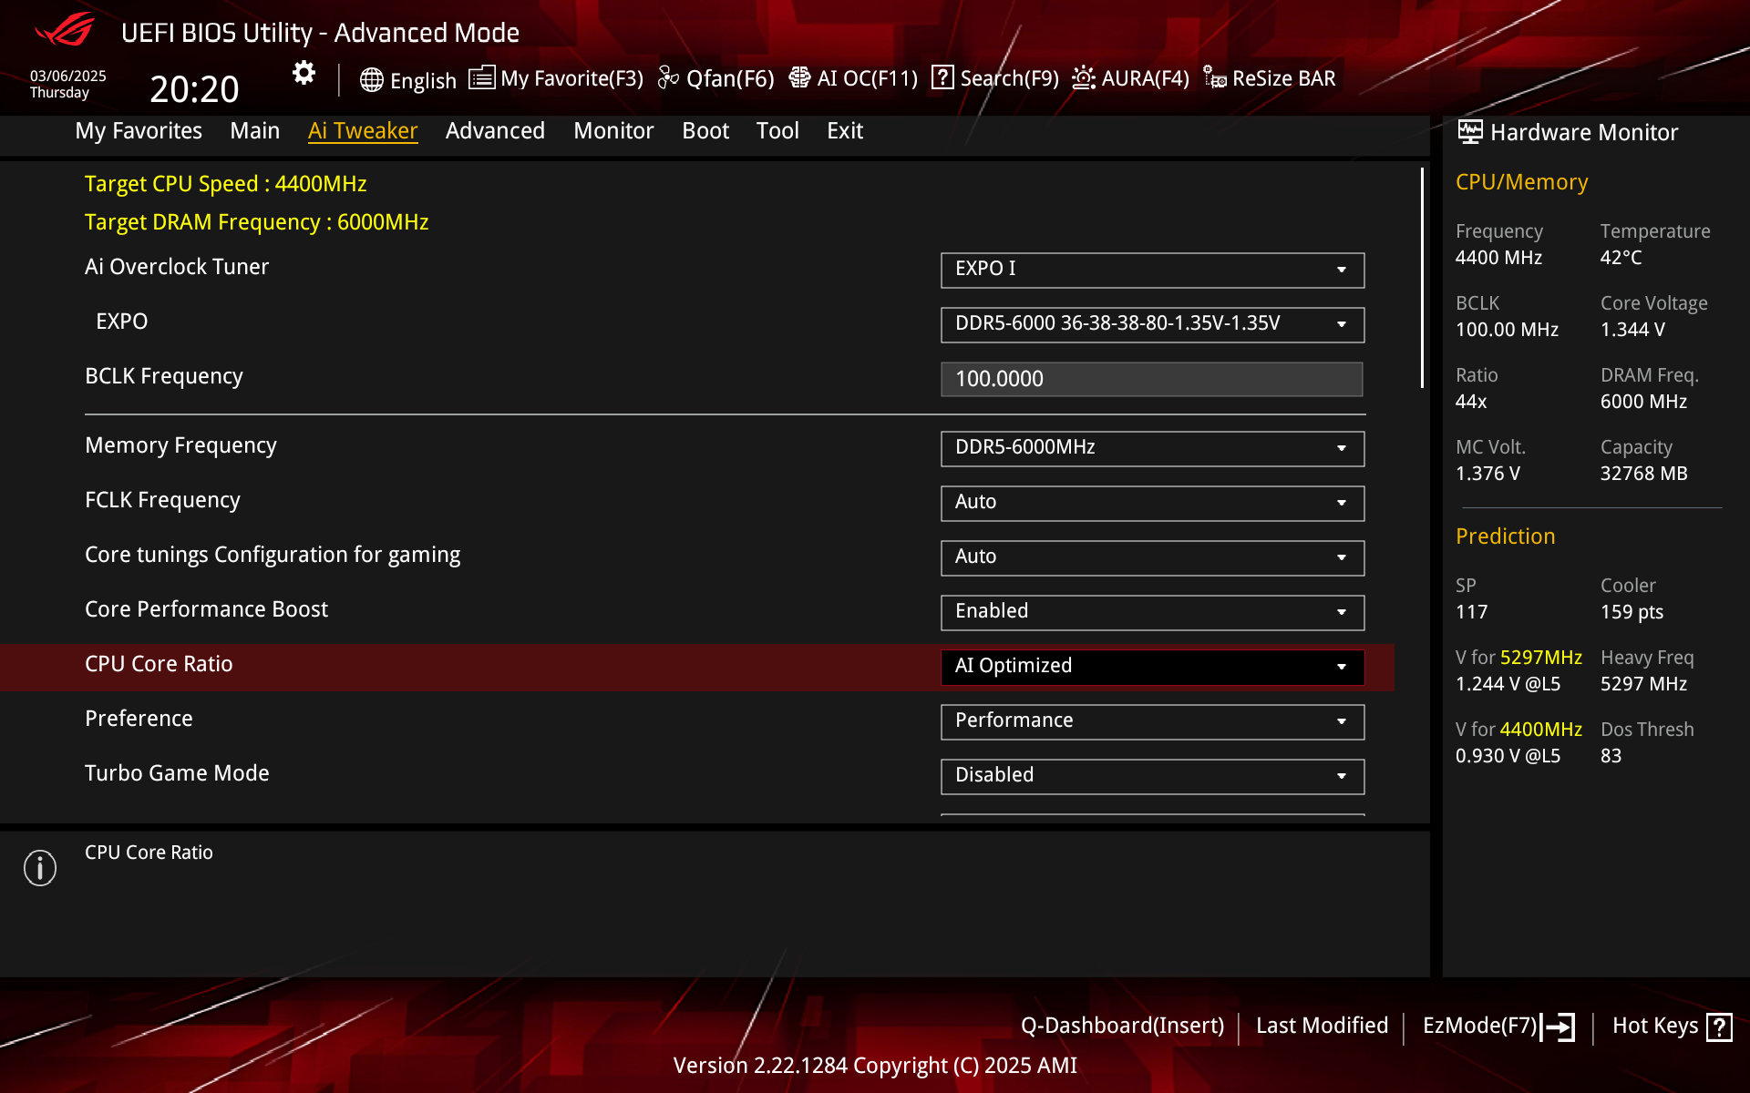Open Ai Overclock Tuner dropdown
This screenshot has height=1093, width=1750.
click(x=1152, y=270)
